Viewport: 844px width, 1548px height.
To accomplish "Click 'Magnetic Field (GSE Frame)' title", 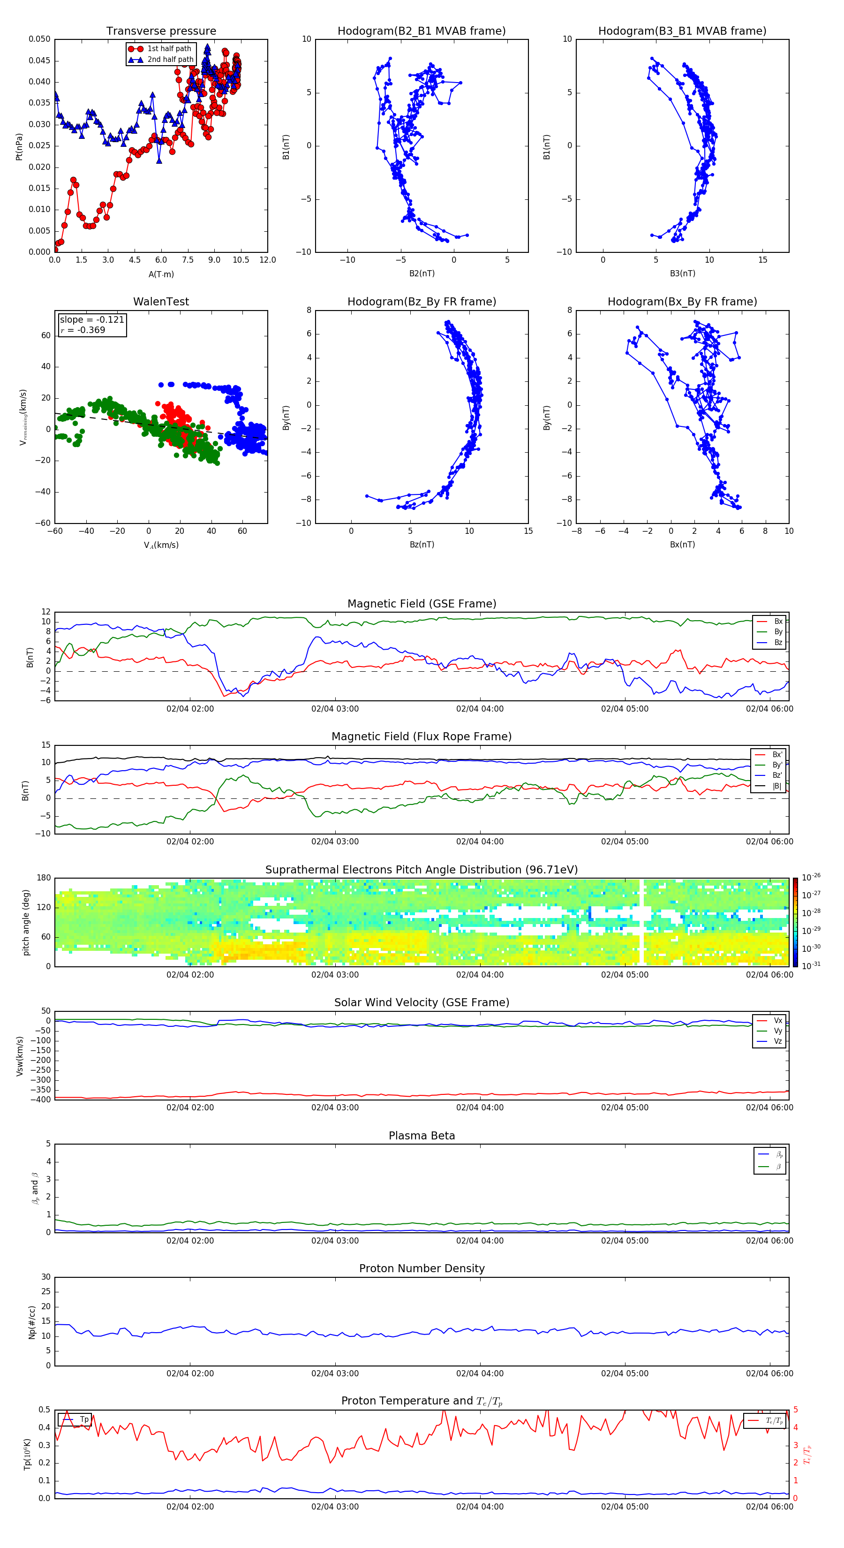I will coord(422,604).
